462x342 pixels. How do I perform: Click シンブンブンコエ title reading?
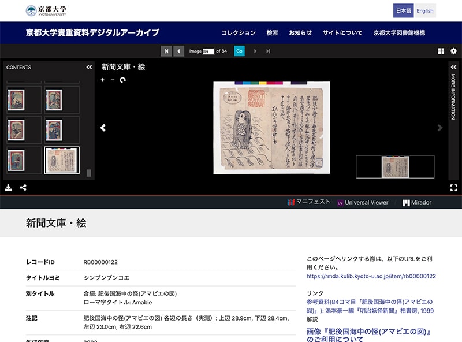click(106, 278)
